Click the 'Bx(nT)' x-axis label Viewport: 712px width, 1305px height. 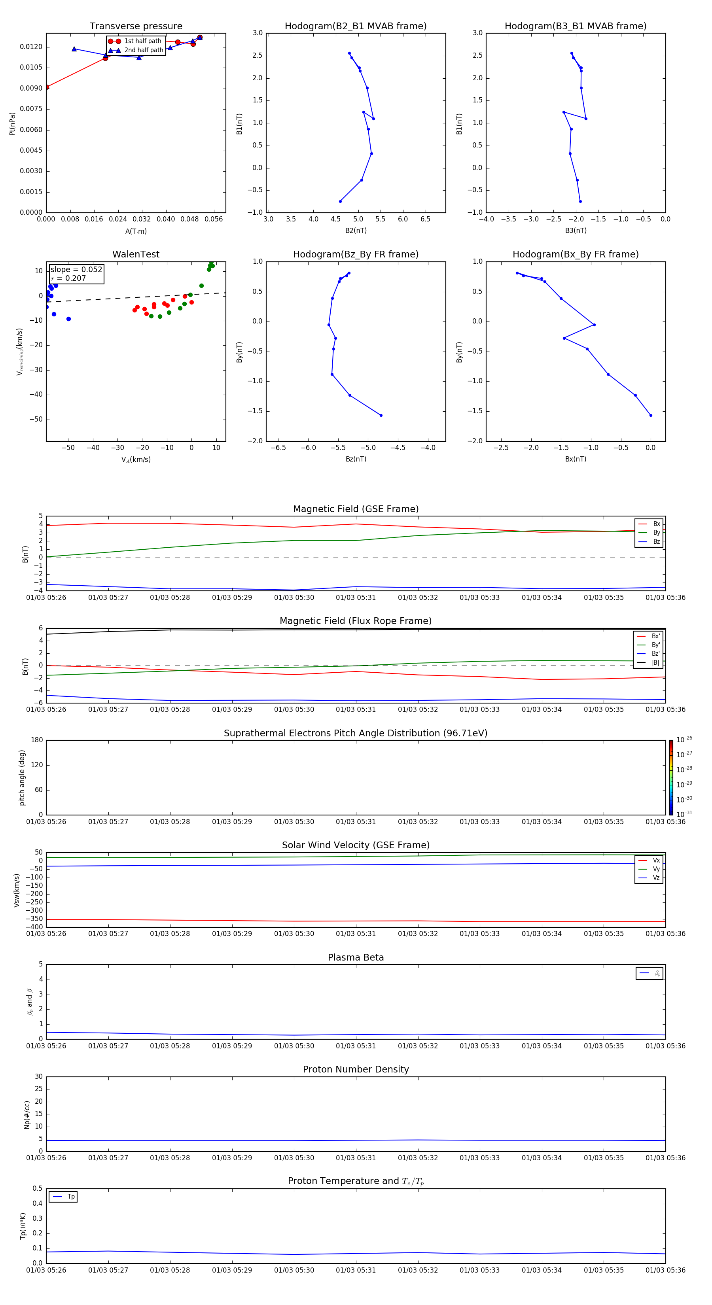(x=576, y=459)
